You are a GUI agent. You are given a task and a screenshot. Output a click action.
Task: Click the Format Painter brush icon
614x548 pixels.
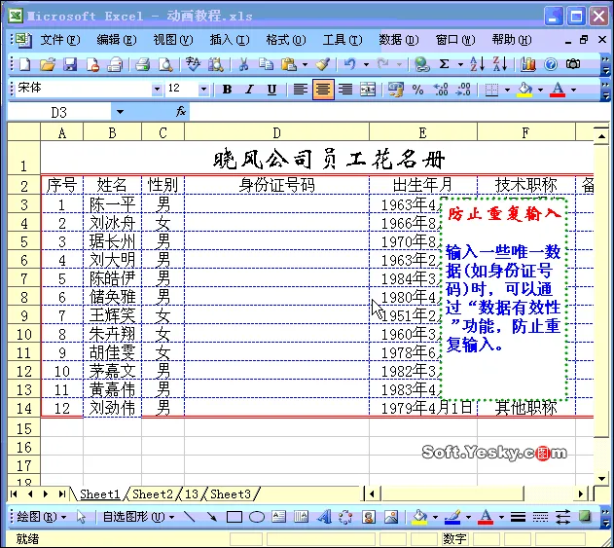pyautogui.click(x=323, y=64)
